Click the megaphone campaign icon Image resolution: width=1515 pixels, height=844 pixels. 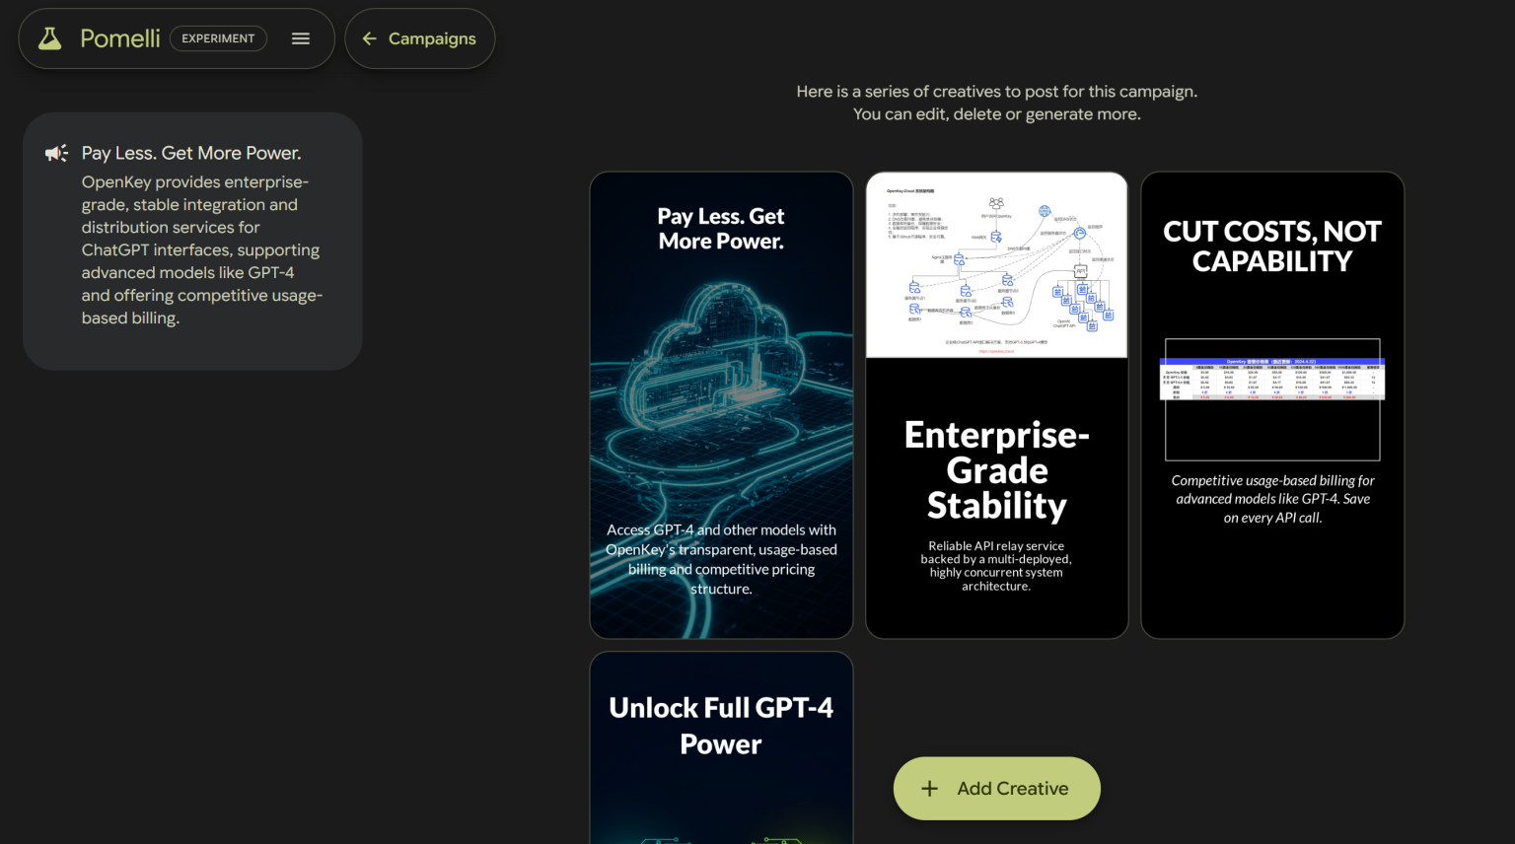(x=56, y=153)
